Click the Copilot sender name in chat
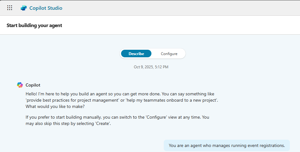This screenshot has width=300, height=152. click(x=33, y=85)
